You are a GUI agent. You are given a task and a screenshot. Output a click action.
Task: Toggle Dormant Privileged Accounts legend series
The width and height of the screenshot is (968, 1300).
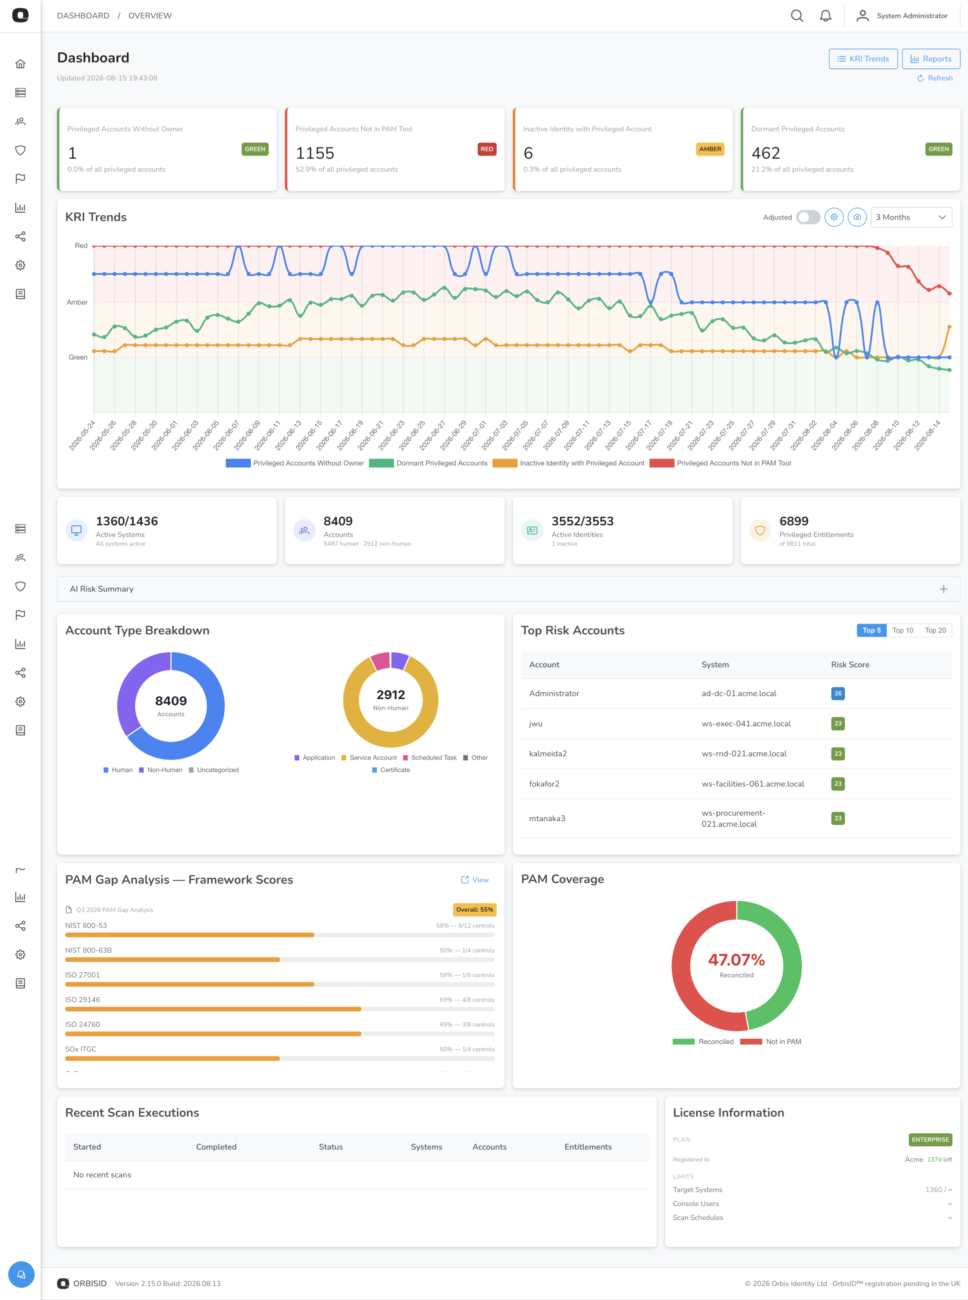pos(428,463)
